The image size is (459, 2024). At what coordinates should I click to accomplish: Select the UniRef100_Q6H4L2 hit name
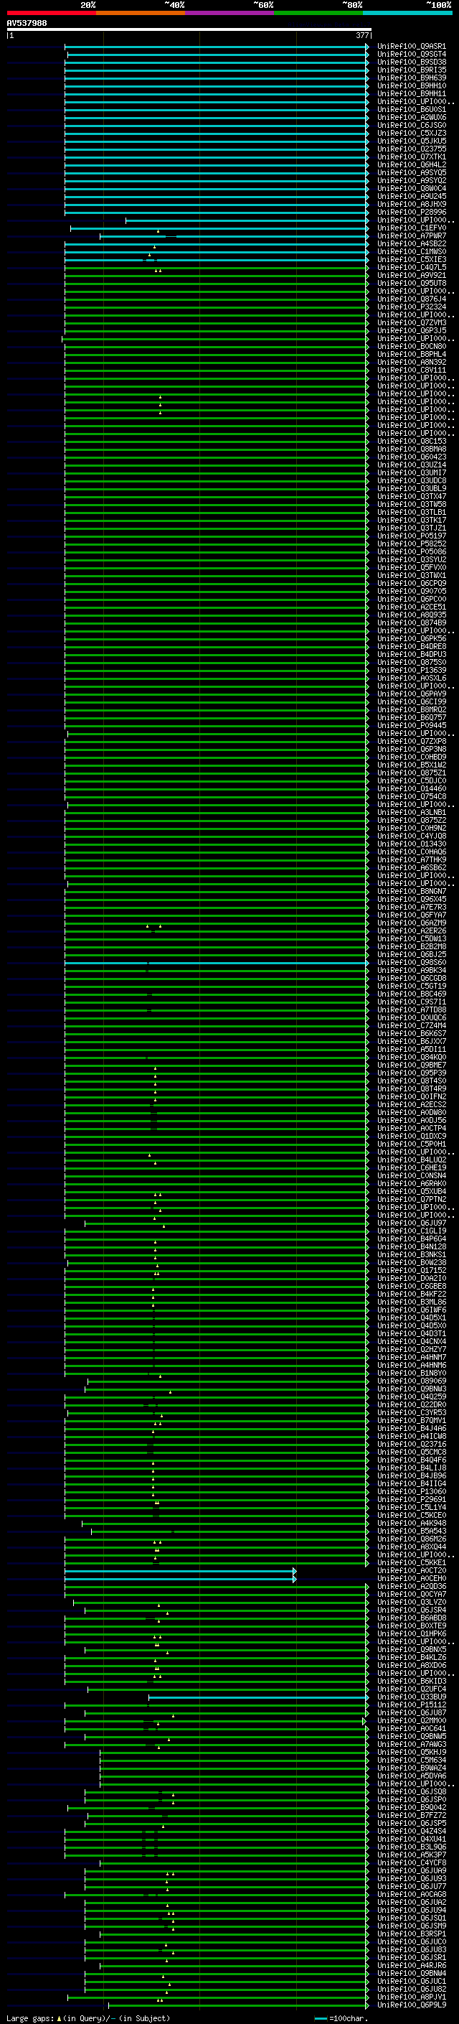[x=412, y=164]
